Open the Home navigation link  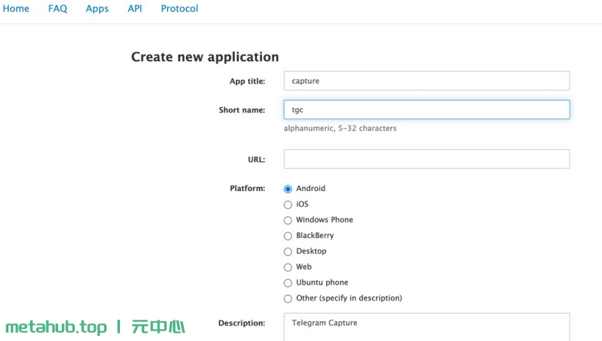pos(16,8)
